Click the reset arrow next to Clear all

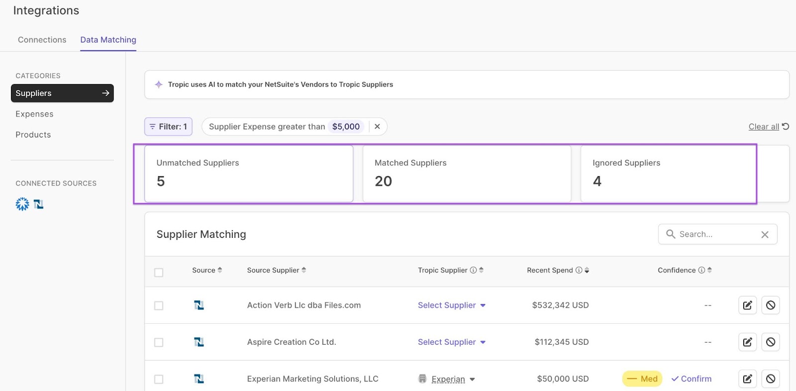pyautogui.click(x=786, y=126)
